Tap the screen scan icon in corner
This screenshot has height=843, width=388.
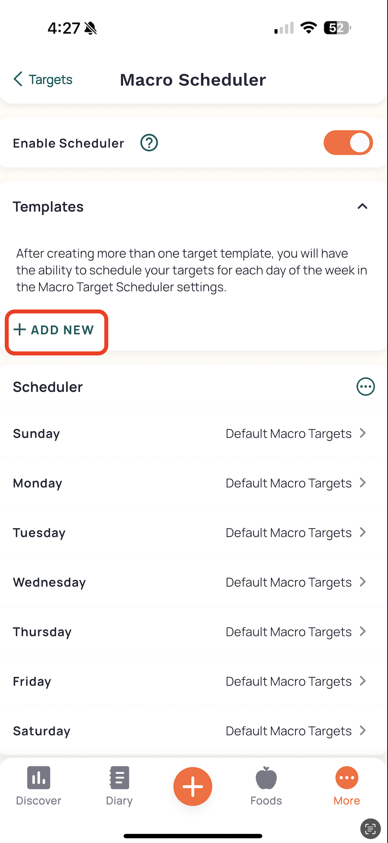click(x=370, y=828)
